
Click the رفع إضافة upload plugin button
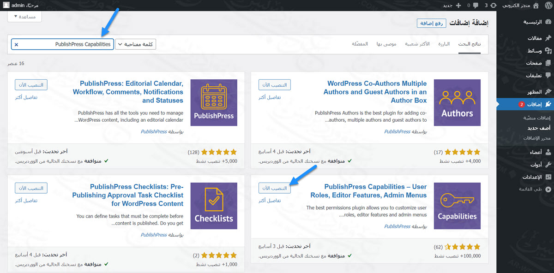coord(430,23)
